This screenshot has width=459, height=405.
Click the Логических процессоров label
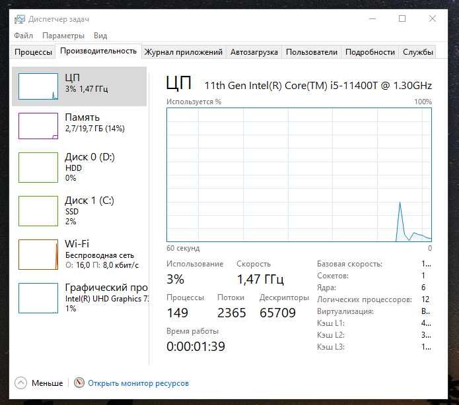click(365, 299)
